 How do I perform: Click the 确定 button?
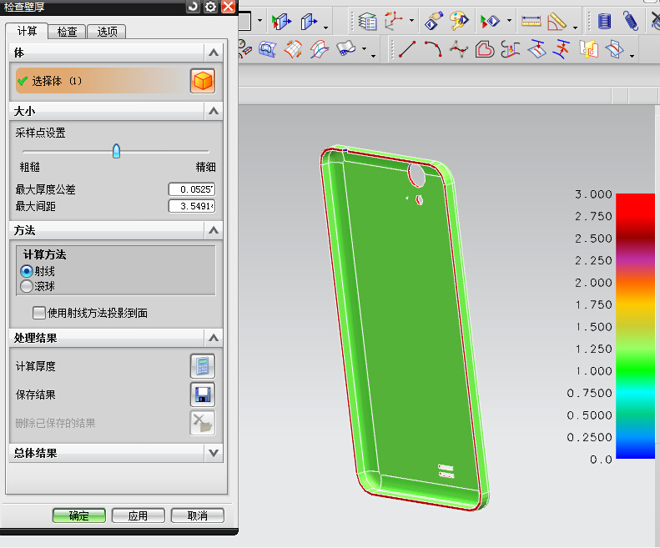[78, 515]
